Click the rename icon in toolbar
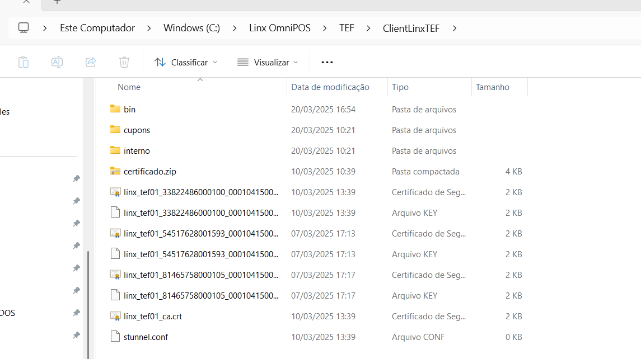Viewport: 641px width, 359px height. tap(57, 62)
